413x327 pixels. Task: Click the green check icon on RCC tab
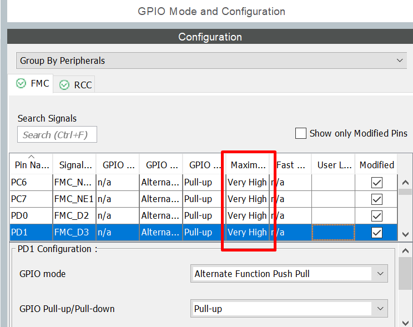pyautogui.click(x=64, y=85)
